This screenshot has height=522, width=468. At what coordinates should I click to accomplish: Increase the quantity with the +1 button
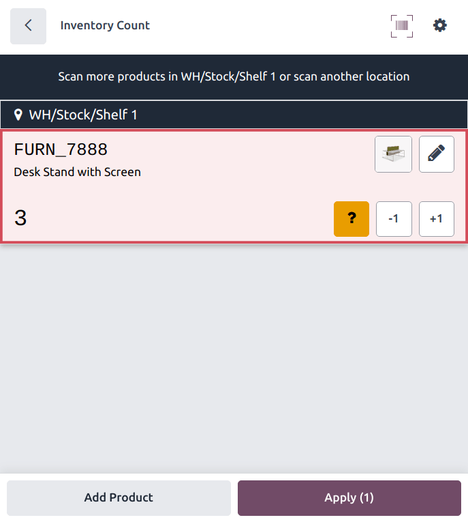[x=436, y=219]
